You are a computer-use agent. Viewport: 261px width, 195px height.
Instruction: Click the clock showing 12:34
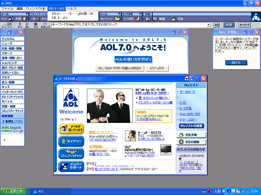point(254,191)
